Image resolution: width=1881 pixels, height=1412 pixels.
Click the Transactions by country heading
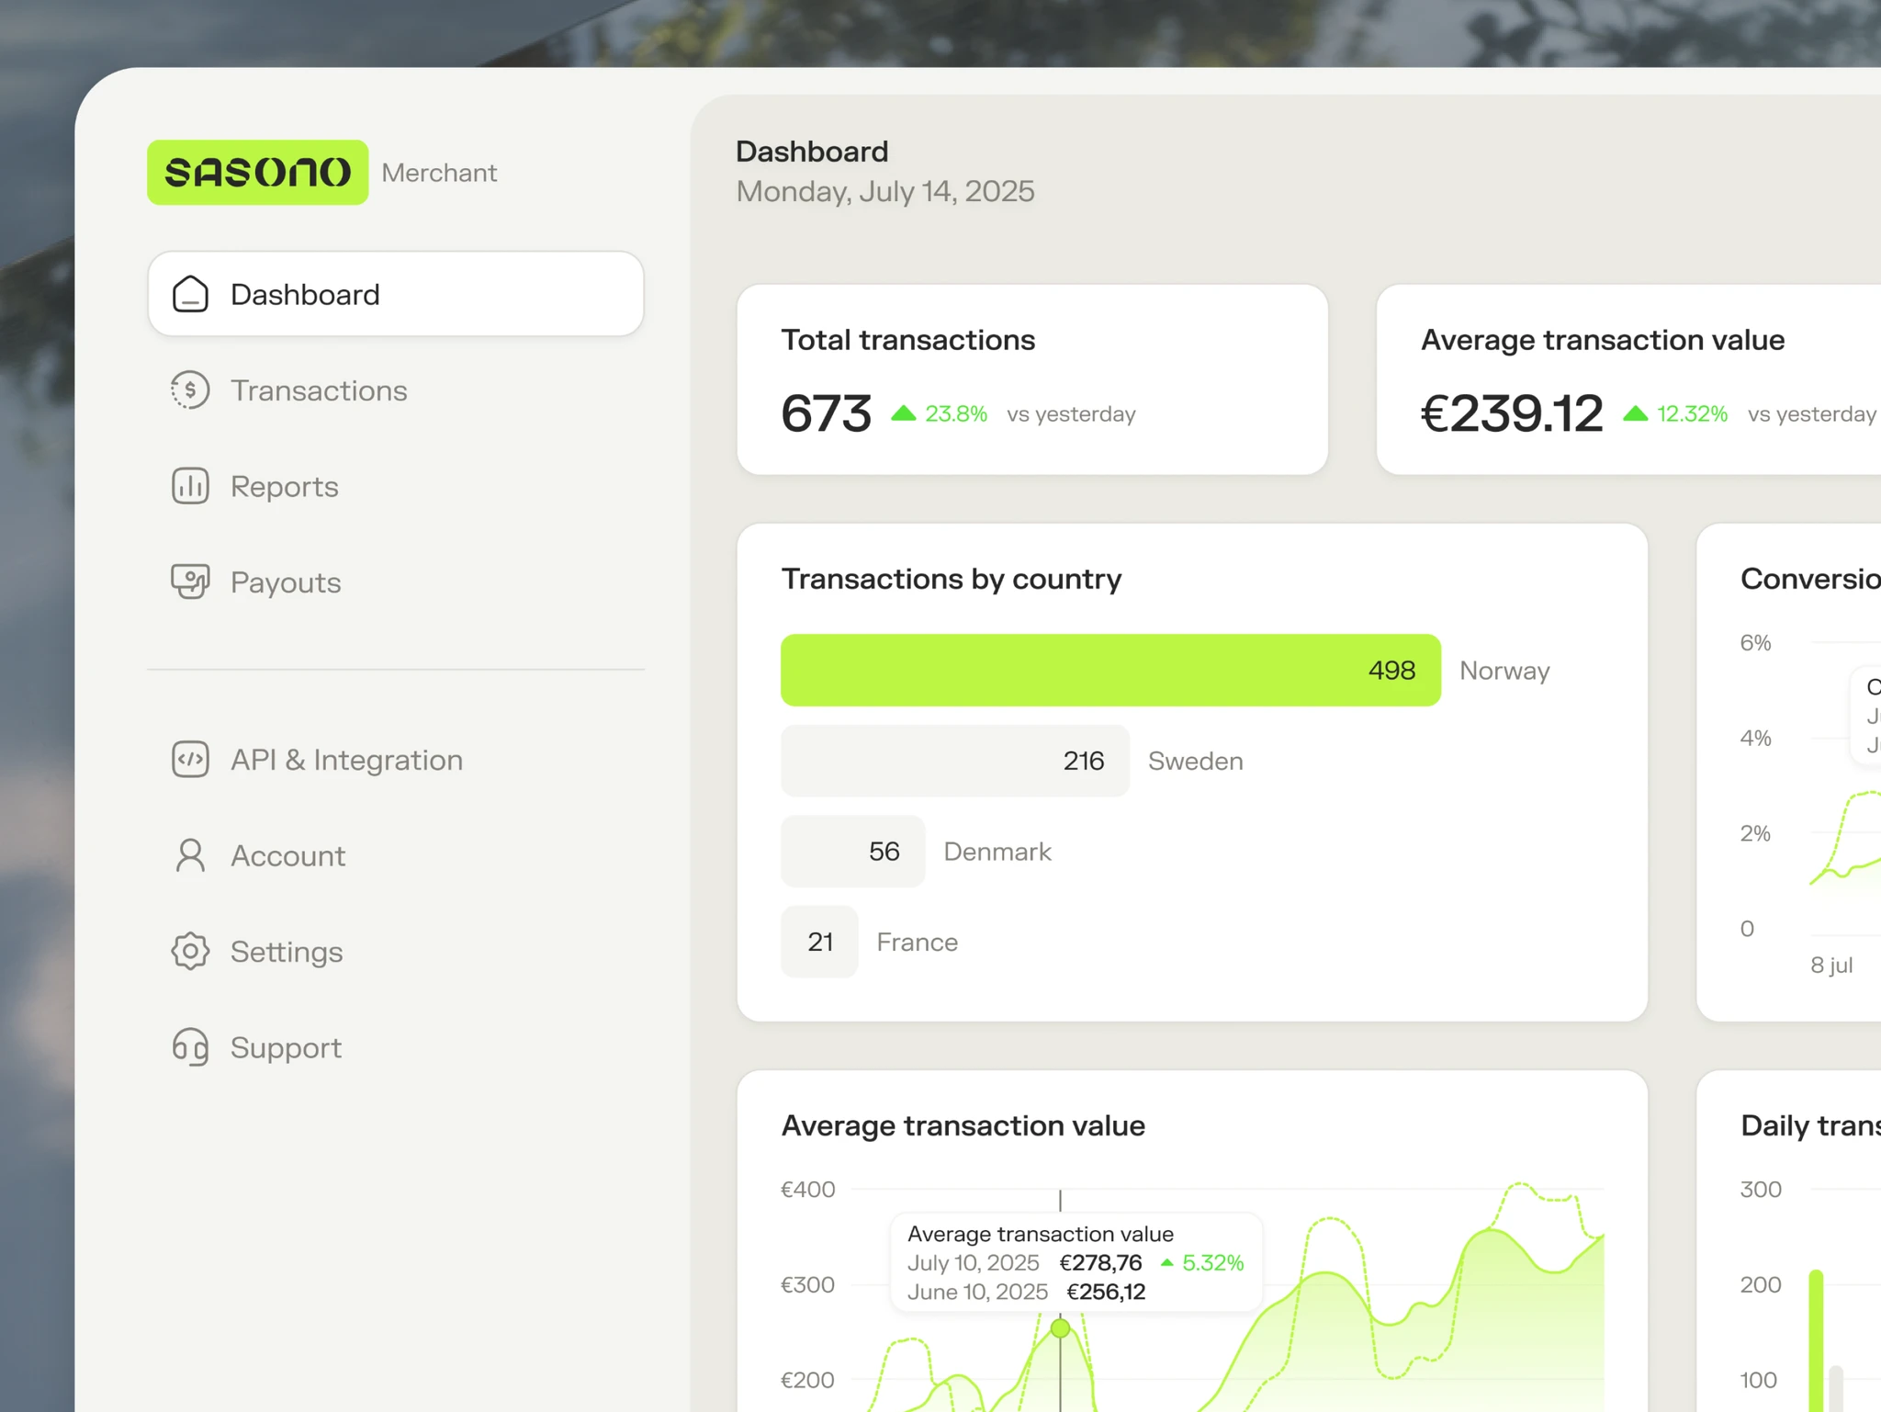tap(952, 579)
